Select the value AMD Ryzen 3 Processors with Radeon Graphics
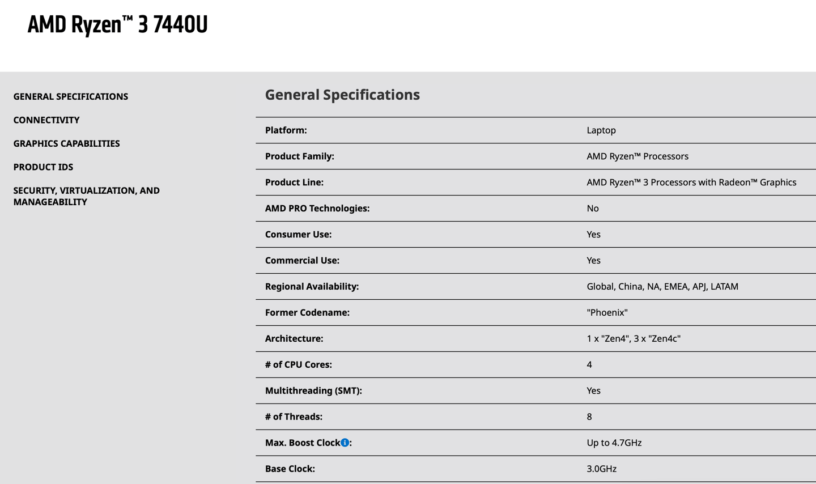Viewport: 816px width, 484px height. pyautogui.click(x=691, y=182)
